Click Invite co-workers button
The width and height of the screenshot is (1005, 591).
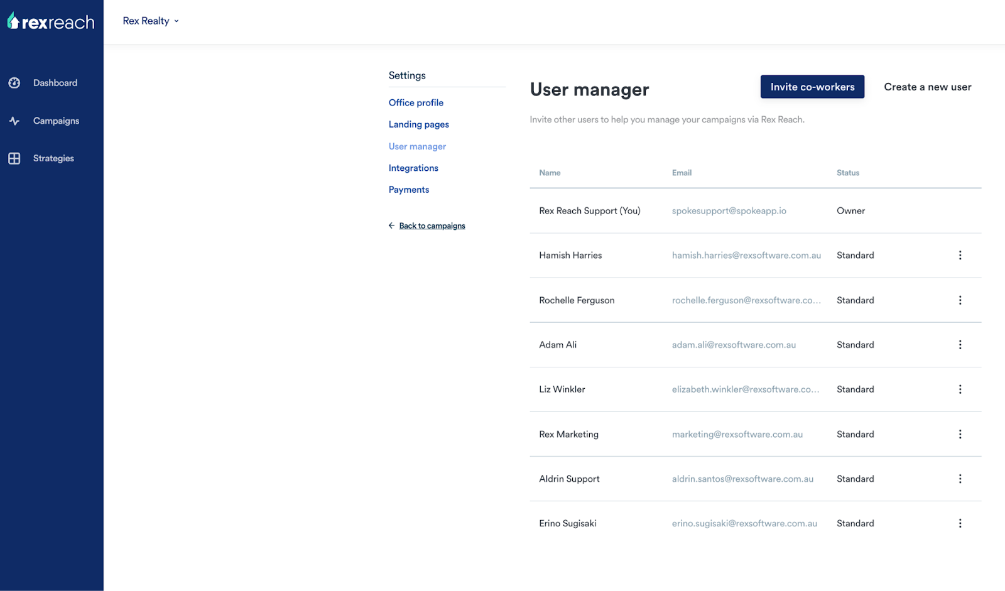pos(812,87)
